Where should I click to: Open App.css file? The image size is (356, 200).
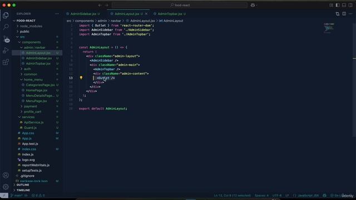[x=28, y=133]
